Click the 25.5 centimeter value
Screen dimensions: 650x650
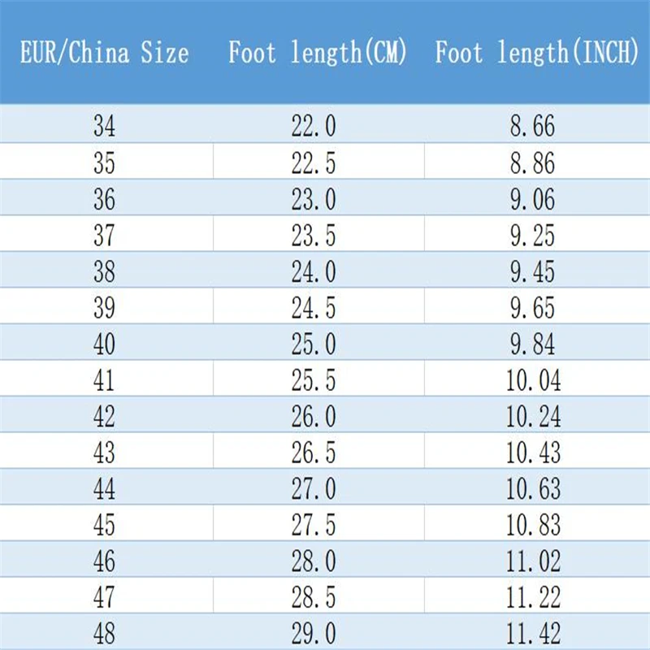314,380
